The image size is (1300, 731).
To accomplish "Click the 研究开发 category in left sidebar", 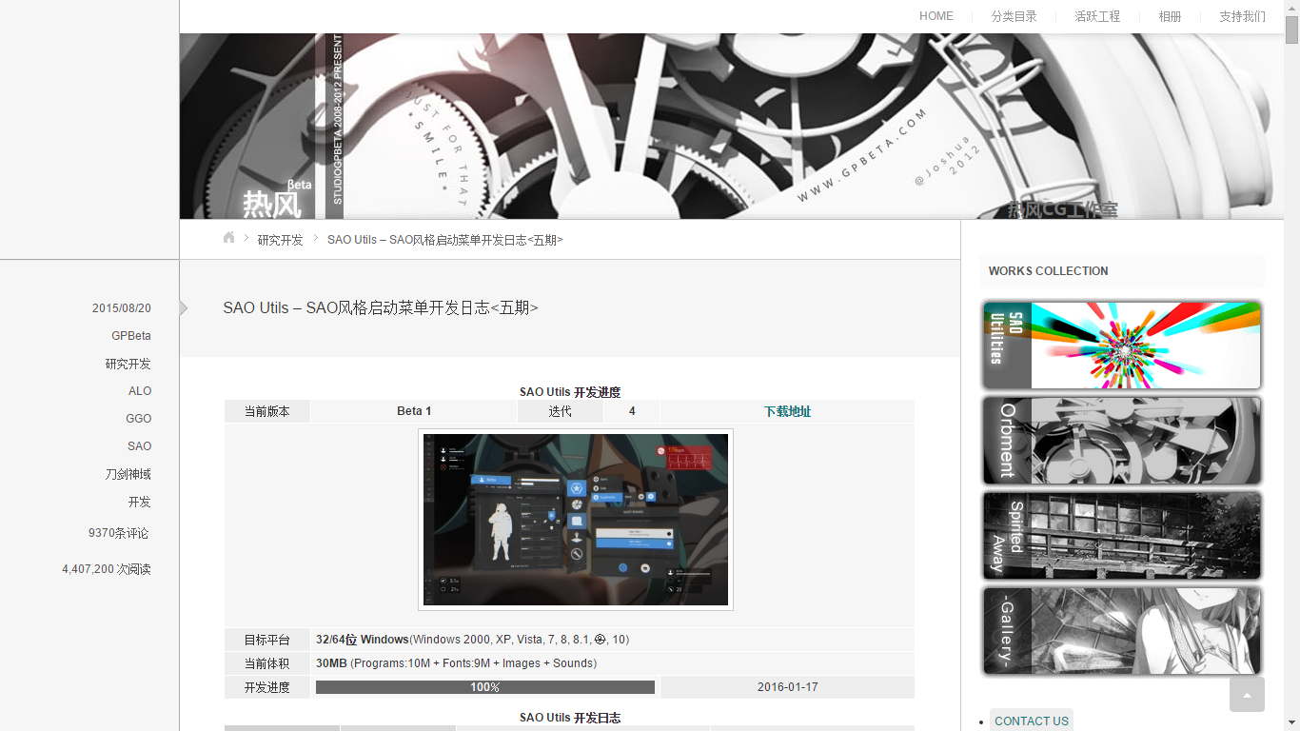I will tap(128, 364).
